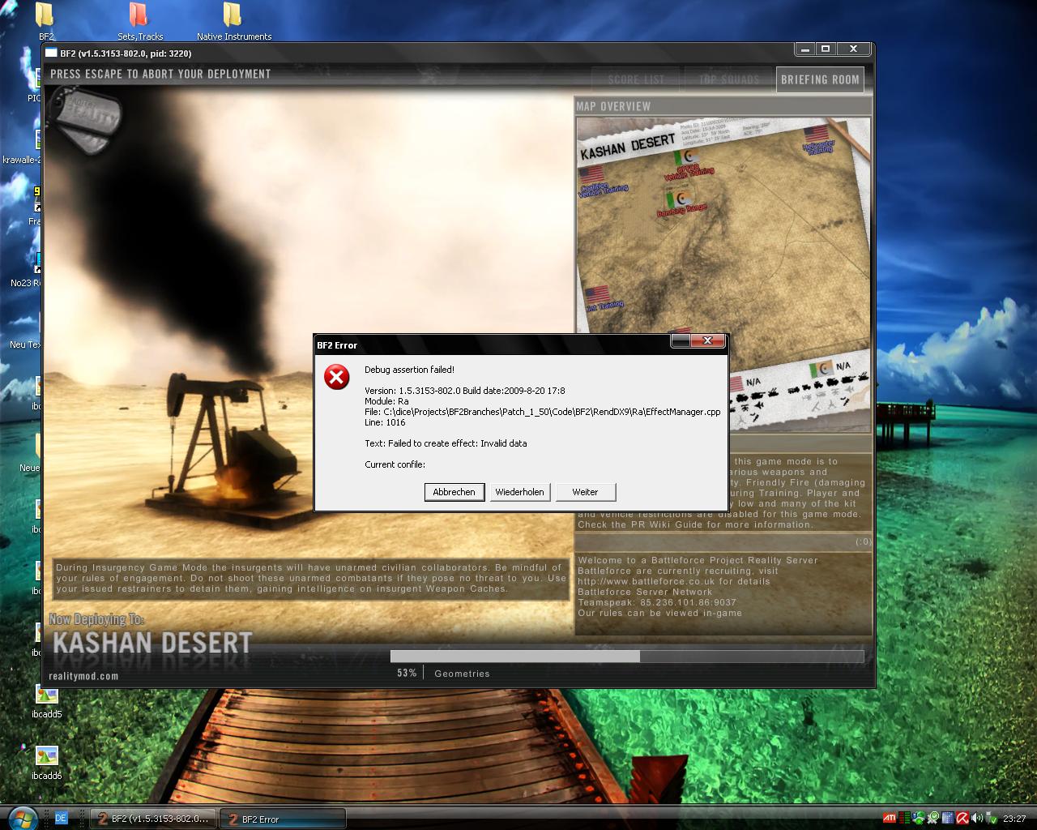
Task: Close the BF2 Error dialog
Action: [x=707, y=341]
